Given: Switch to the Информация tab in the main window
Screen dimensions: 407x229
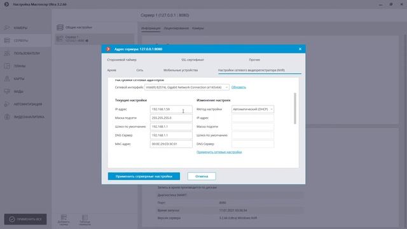Looking at the screenshot, I should 151,28.
